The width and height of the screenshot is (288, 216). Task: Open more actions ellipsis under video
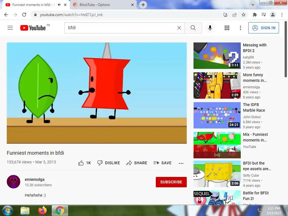(x=181, y=163)
